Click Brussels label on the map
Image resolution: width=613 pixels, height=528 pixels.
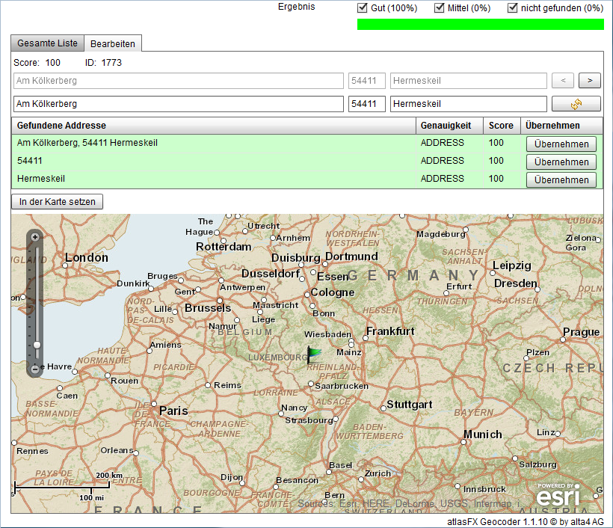click(208, 308)
